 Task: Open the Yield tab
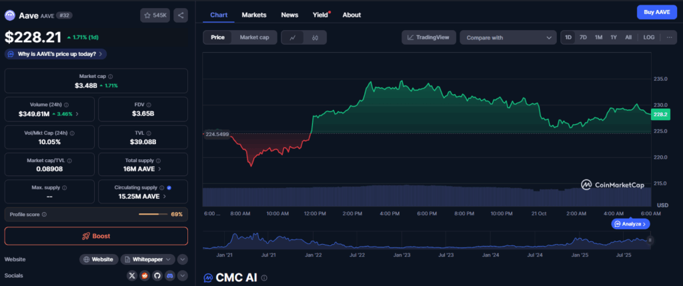pyautogui.click(x=321, y=15)
